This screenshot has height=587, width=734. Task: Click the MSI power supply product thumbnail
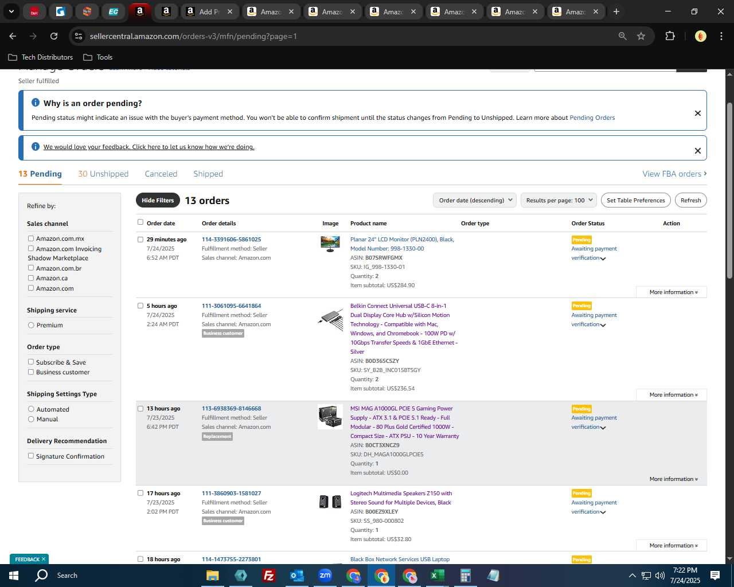[330, 417]
